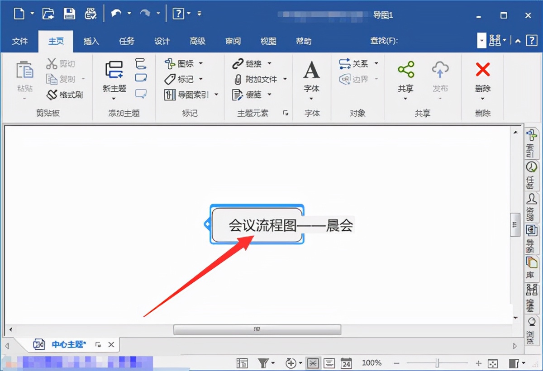Switch to the 设计 ribbon tab

point(162,41)
